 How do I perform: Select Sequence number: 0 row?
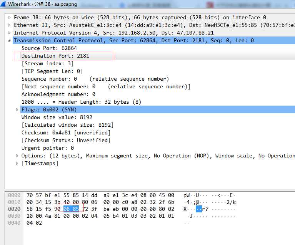(x=95, y=79)
